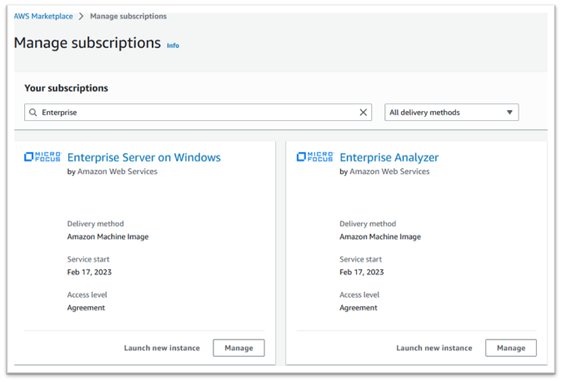Open Enterprise Analyzer product page
This screenshot has height=382, width=562.
(389, 157)
